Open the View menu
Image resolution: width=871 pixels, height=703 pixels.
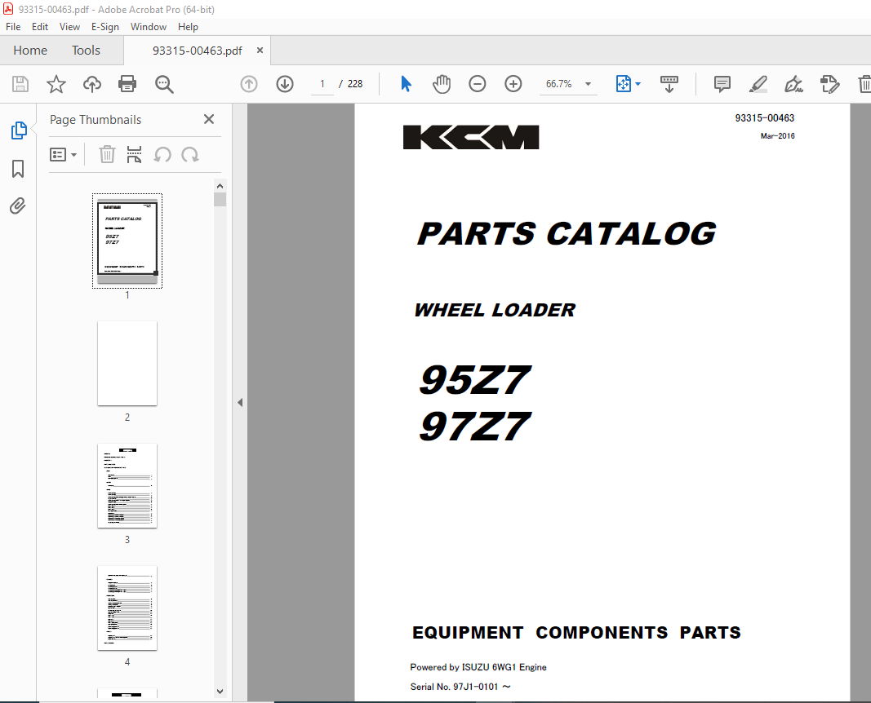click(69, 27)
